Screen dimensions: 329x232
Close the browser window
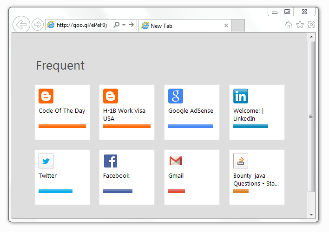[x=304, y=12]
